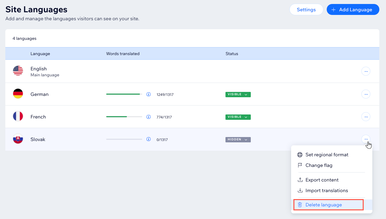Image resolution: width=386 pixels, height=219 pixels.
Task: Select Export content in context menu
Action: coord(322,180)
